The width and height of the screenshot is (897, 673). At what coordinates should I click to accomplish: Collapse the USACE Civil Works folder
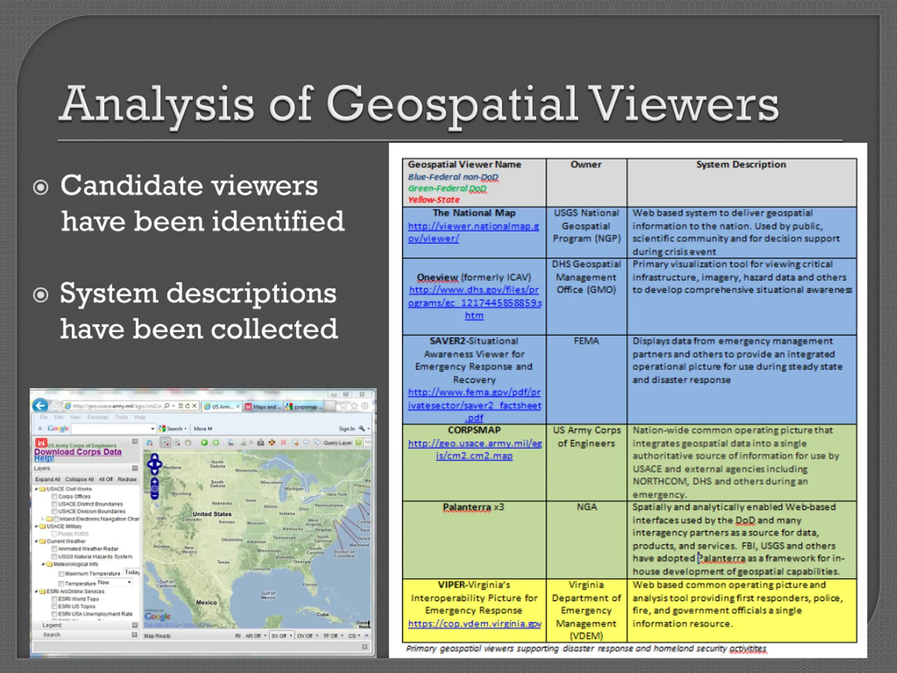click(x=36, y=489)
